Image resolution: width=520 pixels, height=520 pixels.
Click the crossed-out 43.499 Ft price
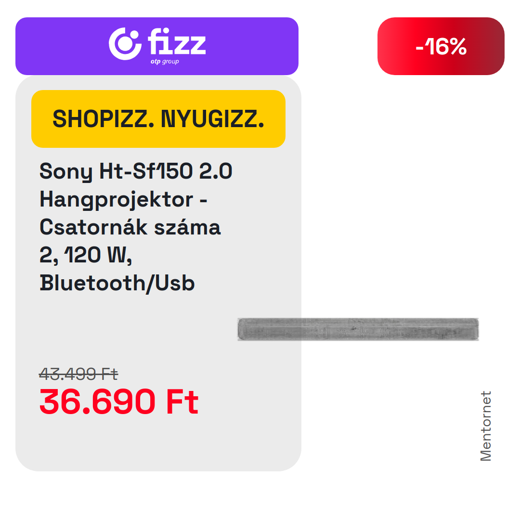coord(78,374)
